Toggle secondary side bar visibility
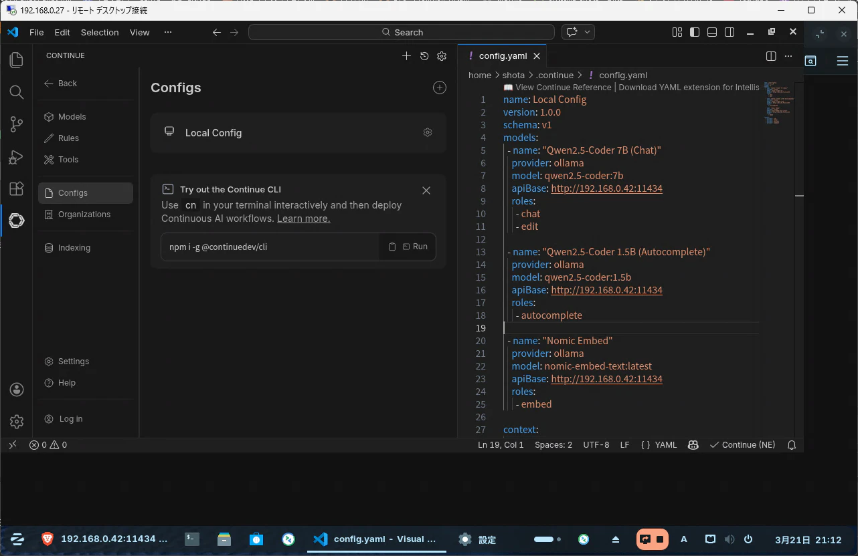 (730, 32)
